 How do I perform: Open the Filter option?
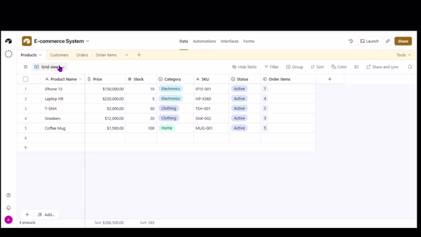(x=272, y=67)
